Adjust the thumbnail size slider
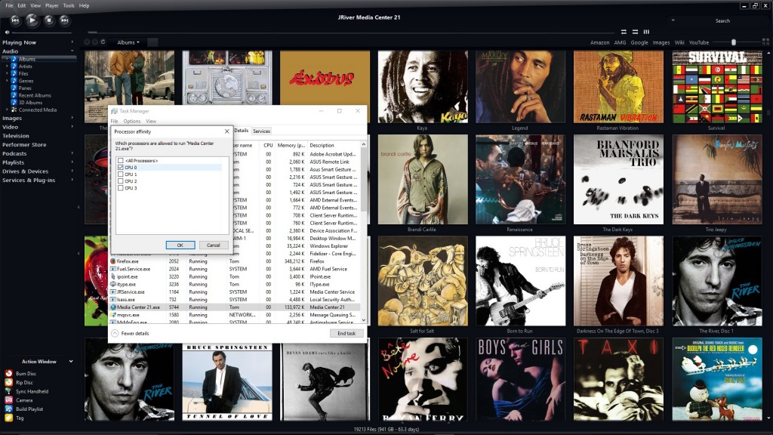This screenshot has width=773, height=435. [734, 42]
